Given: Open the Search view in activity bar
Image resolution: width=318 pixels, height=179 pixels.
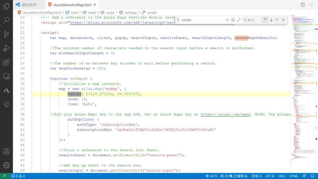Looking at the screenshot, I should (x=6, y=20).
